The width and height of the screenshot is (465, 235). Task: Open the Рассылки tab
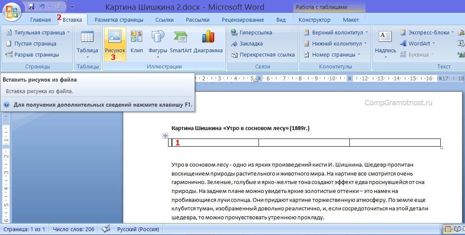tap(198, 20)
